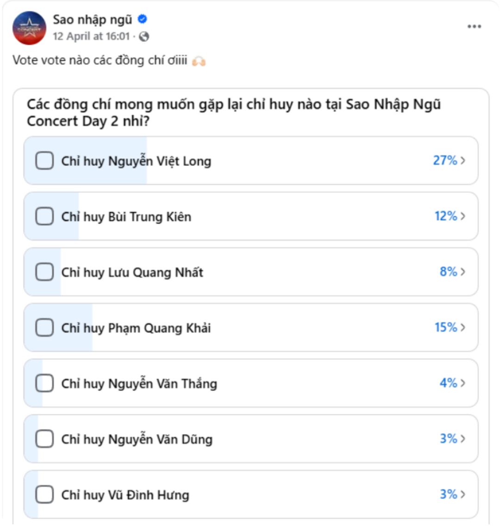Image resolution: width=500 pixels, height=532 pixels.
Task: Click the Vote vote nào caption text
Action: click(100, 60)
